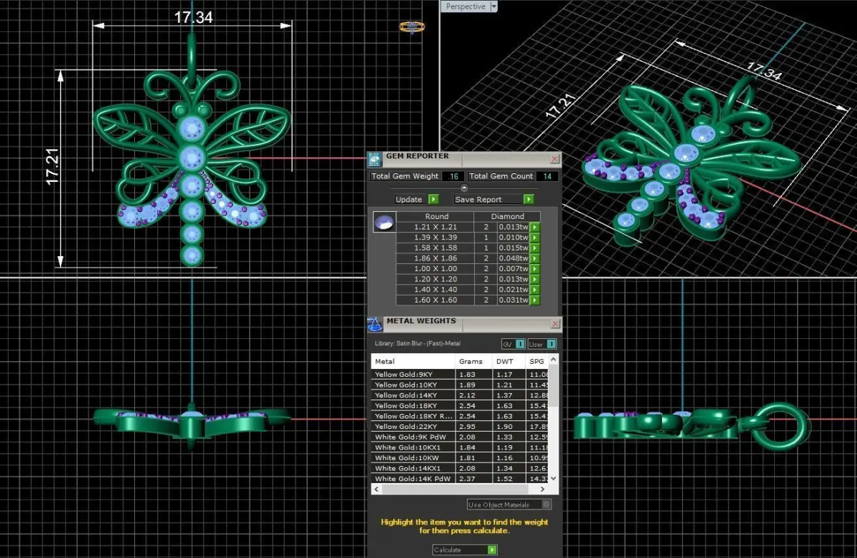
Task: Select the White Gold:14K PdW row
Action: [x=460, y=479]
